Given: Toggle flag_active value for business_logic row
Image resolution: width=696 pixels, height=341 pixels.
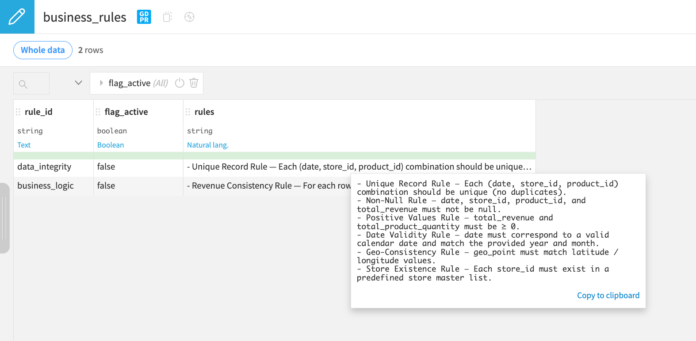Looking at the screenshot, I should tap(106, 186).
